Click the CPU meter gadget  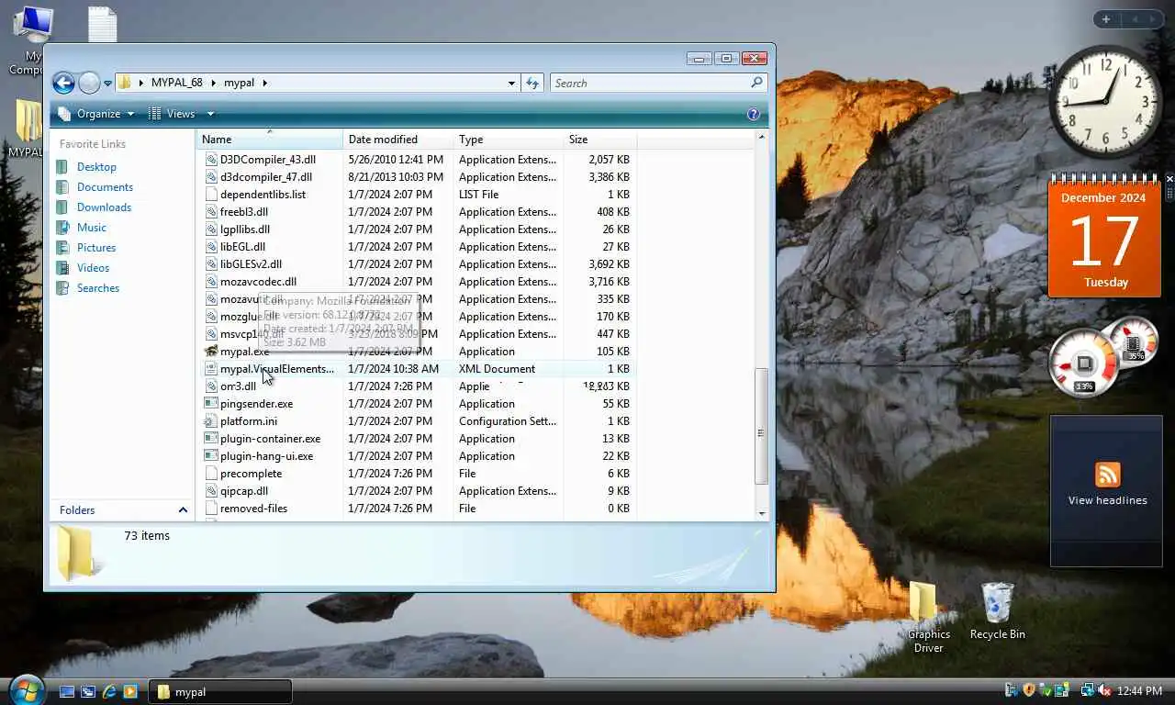1085,364
